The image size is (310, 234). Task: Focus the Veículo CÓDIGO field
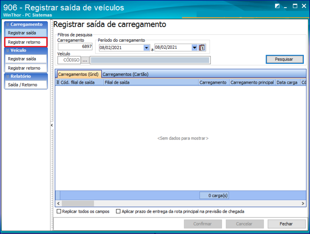click(69, 60)
